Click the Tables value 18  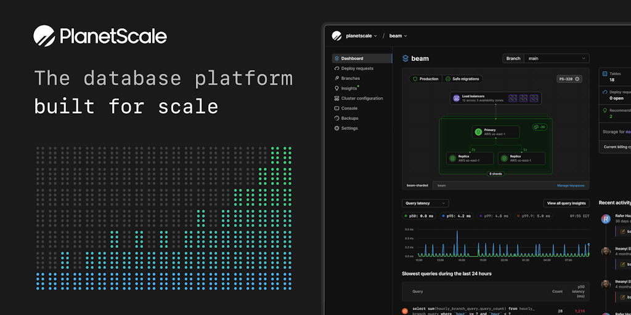point(612,80)
